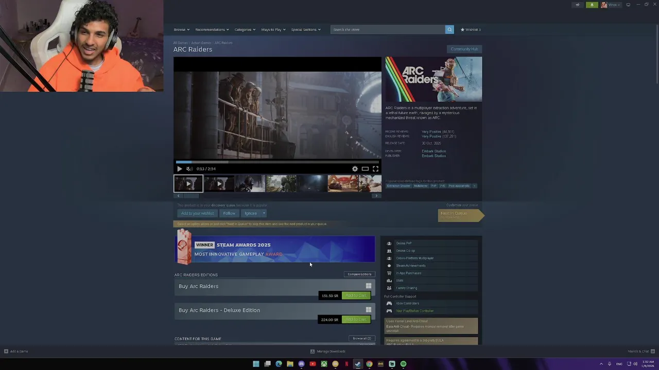Seek in the trailer progress bar
The width and height of the screenshot is (659, 370).
coord(277,162)
